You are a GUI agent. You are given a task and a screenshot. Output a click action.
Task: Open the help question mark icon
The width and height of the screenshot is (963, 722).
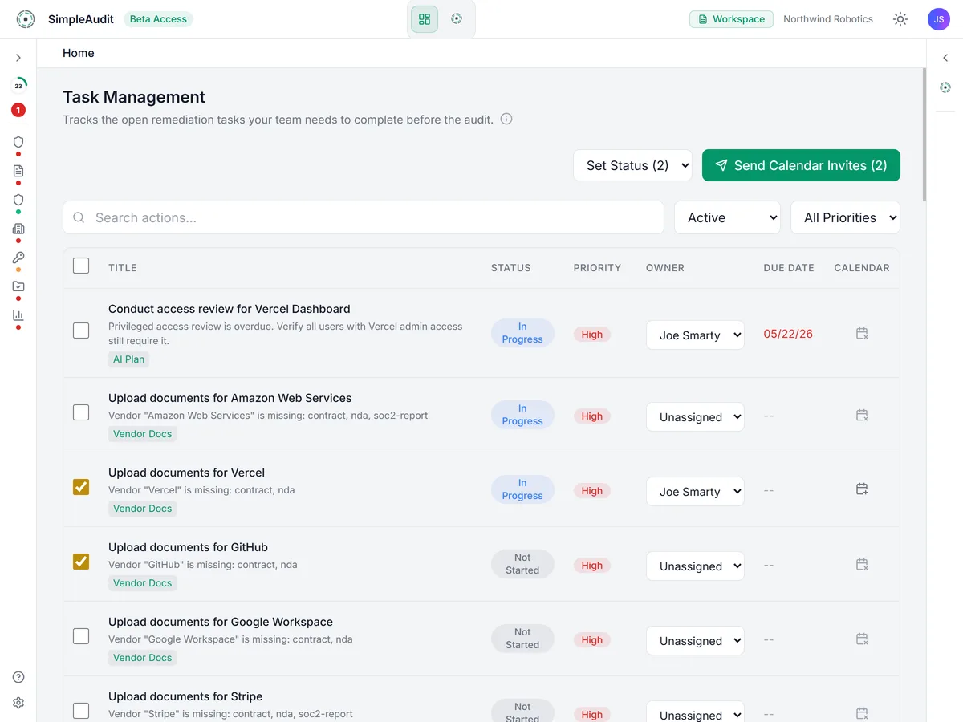coord(18,677)
